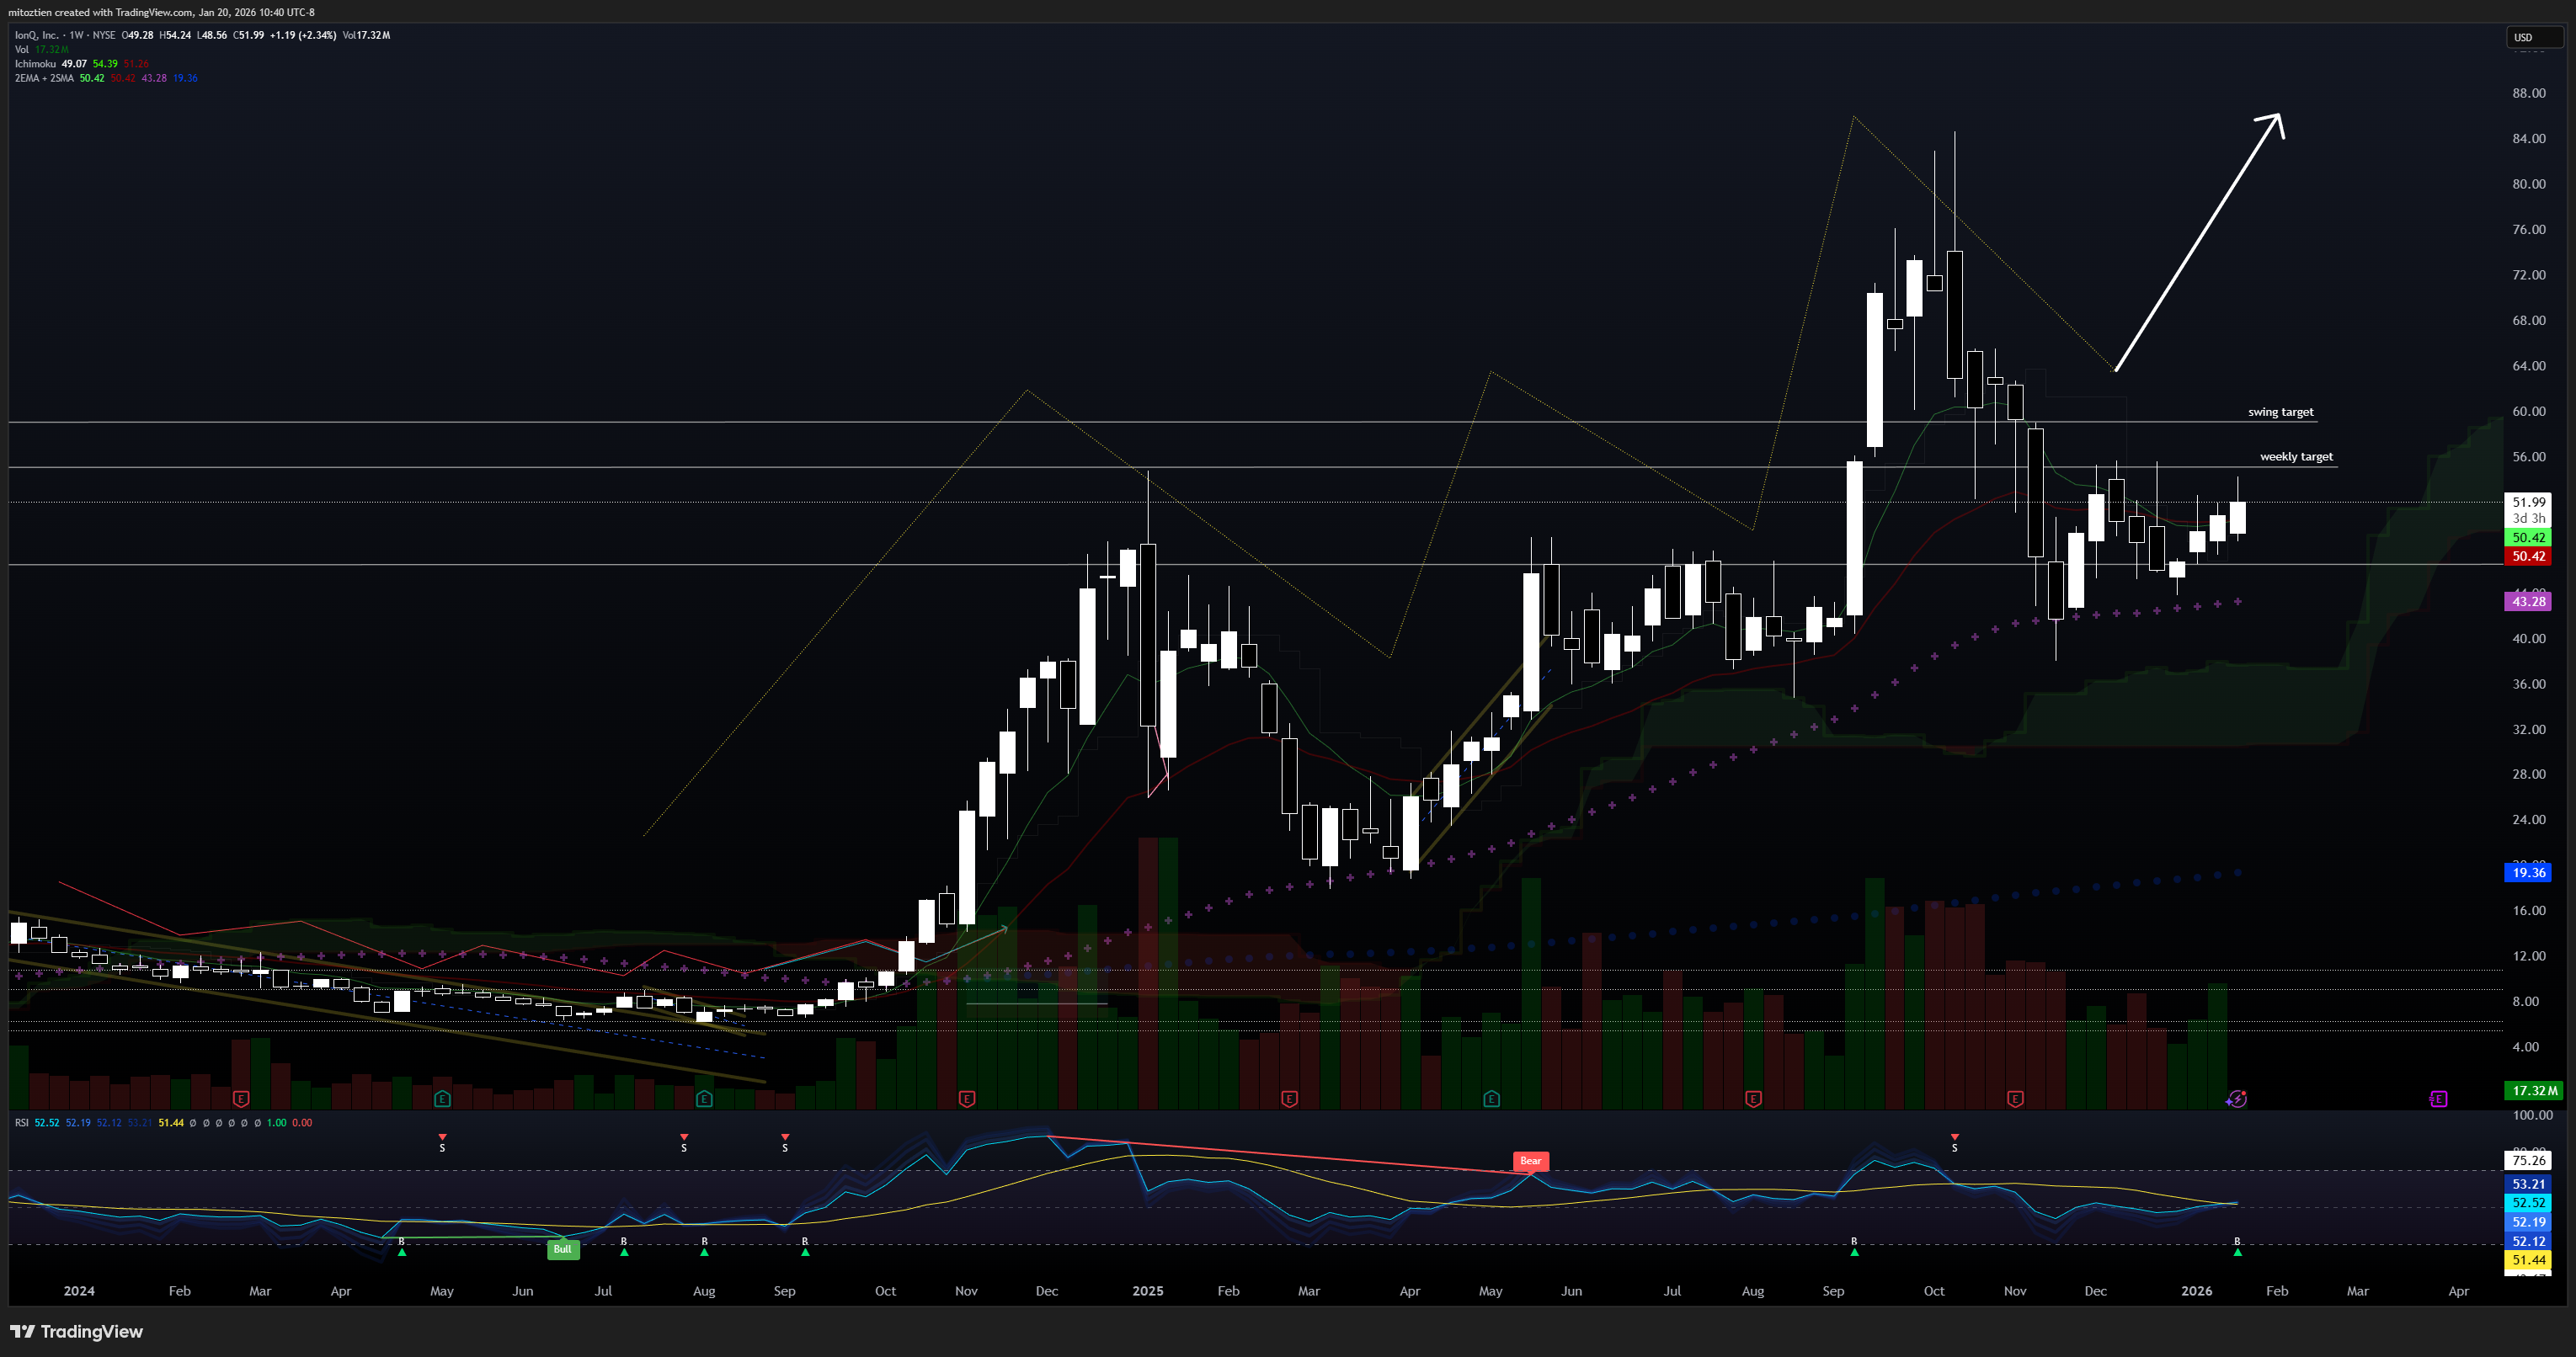2576x1357 pixels.
Task: Click the 2025 label on the time axis
Action: (1147, 1291)
